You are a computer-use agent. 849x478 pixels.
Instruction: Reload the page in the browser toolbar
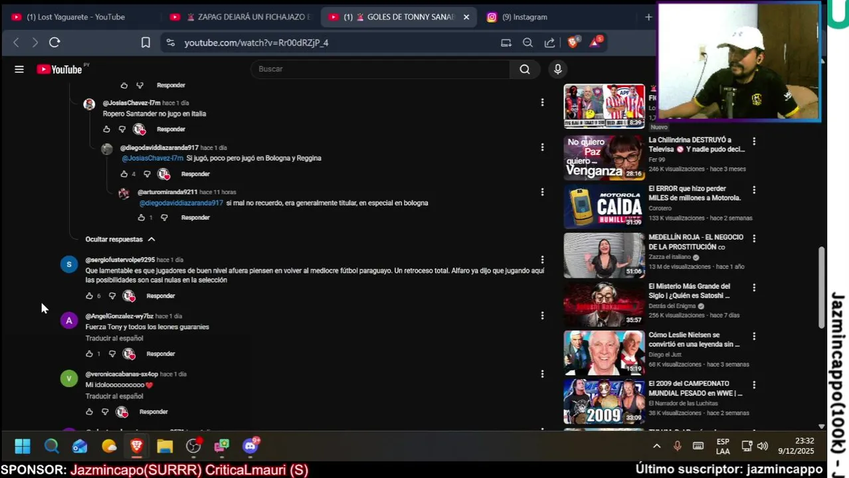tap(54, 42)
